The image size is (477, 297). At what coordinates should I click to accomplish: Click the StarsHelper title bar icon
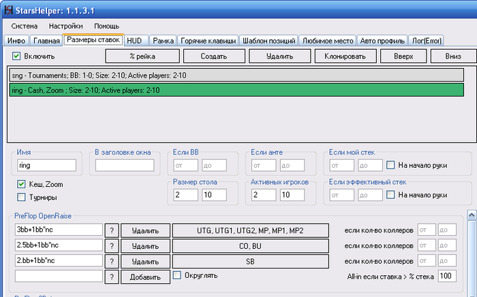(8, 10)
